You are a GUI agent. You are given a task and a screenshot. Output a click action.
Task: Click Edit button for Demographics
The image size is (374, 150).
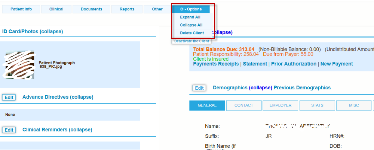tap(199, 88)
